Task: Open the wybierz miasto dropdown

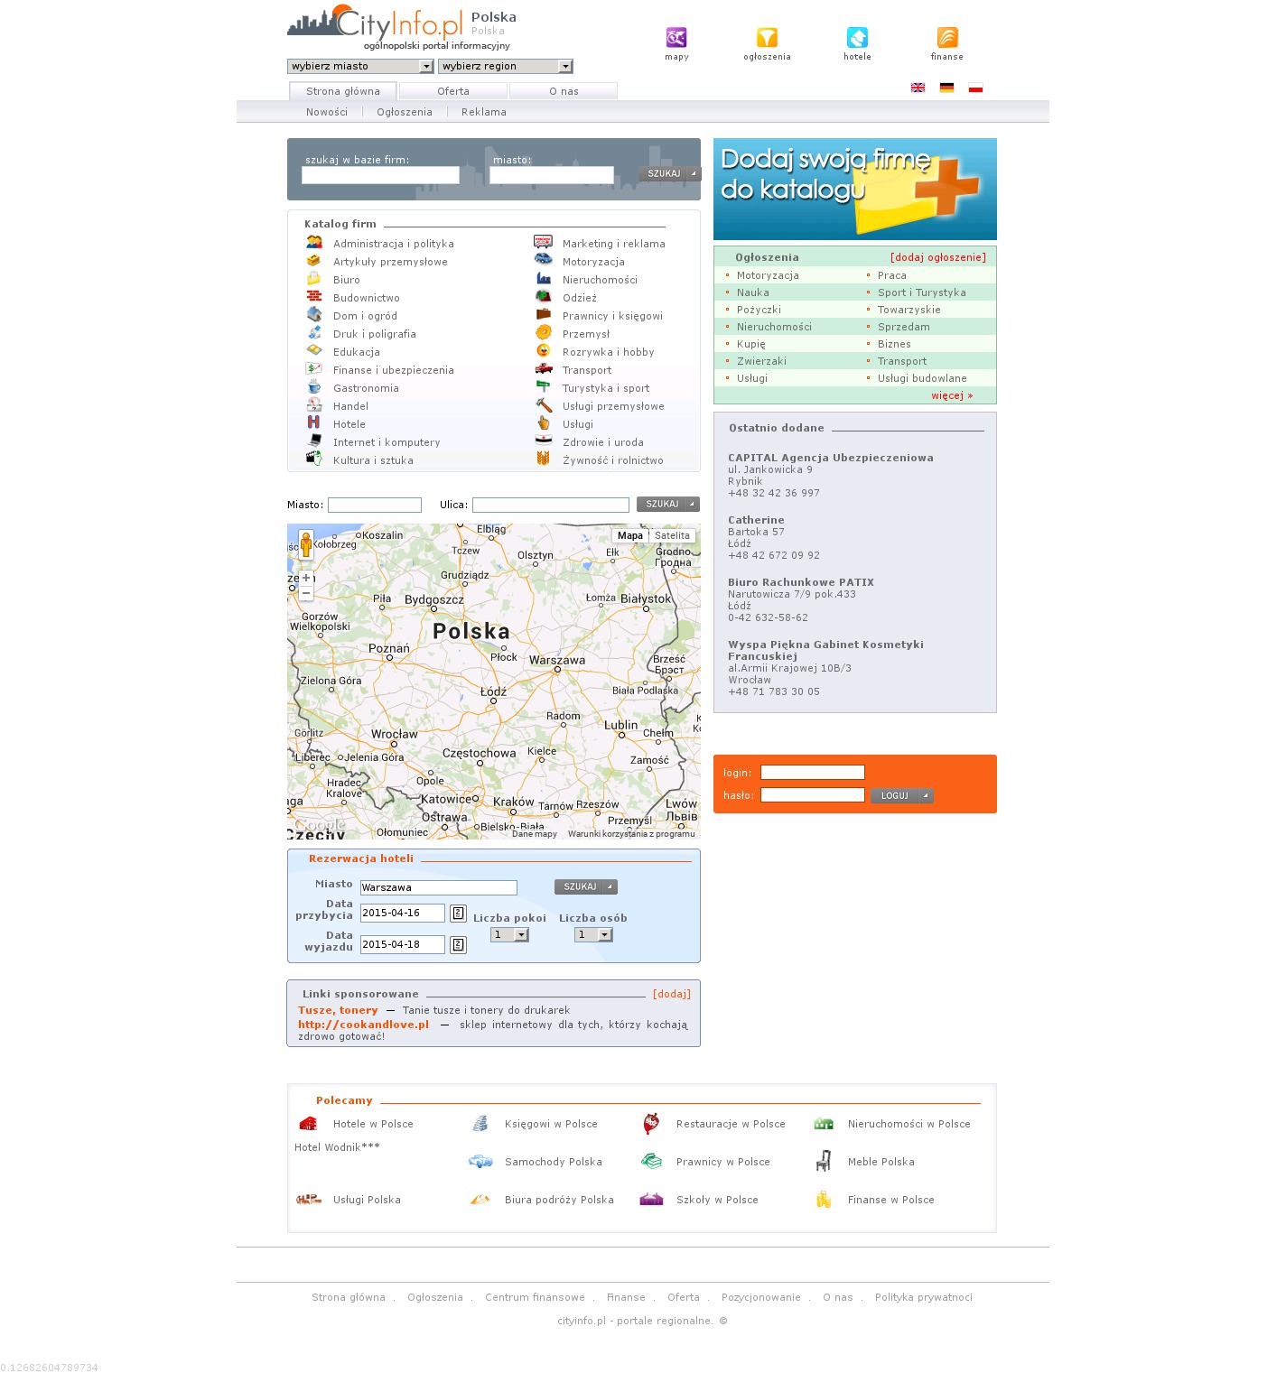Action: click(x=360, y=66)
